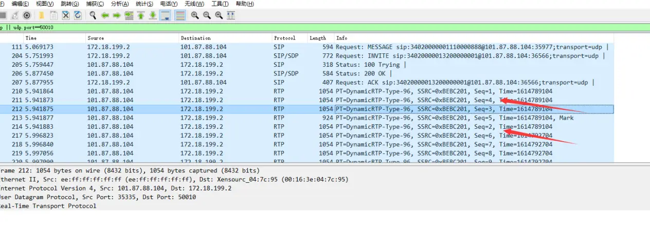Jump to the last packet icon

click(x=153, y=15)
